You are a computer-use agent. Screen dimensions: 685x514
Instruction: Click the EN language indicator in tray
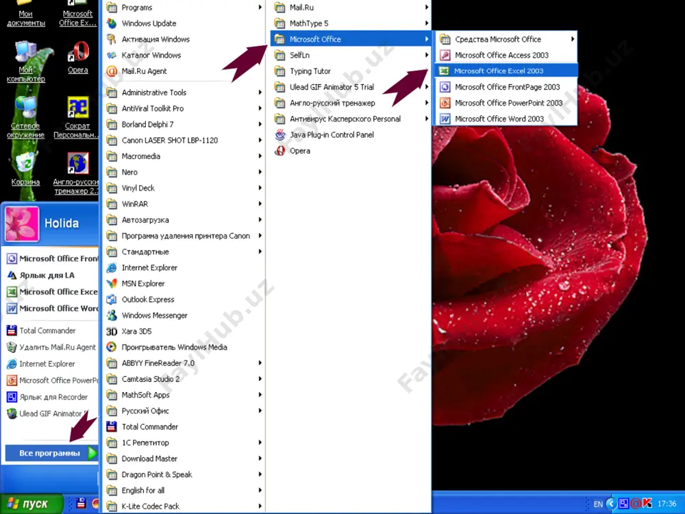(598, 504)
